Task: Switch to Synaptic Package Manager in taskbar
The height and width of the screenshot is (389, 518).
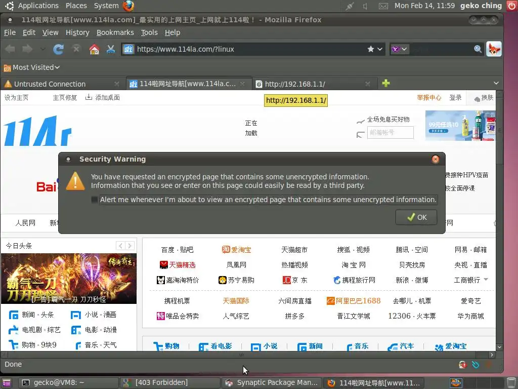Action: 271,383
